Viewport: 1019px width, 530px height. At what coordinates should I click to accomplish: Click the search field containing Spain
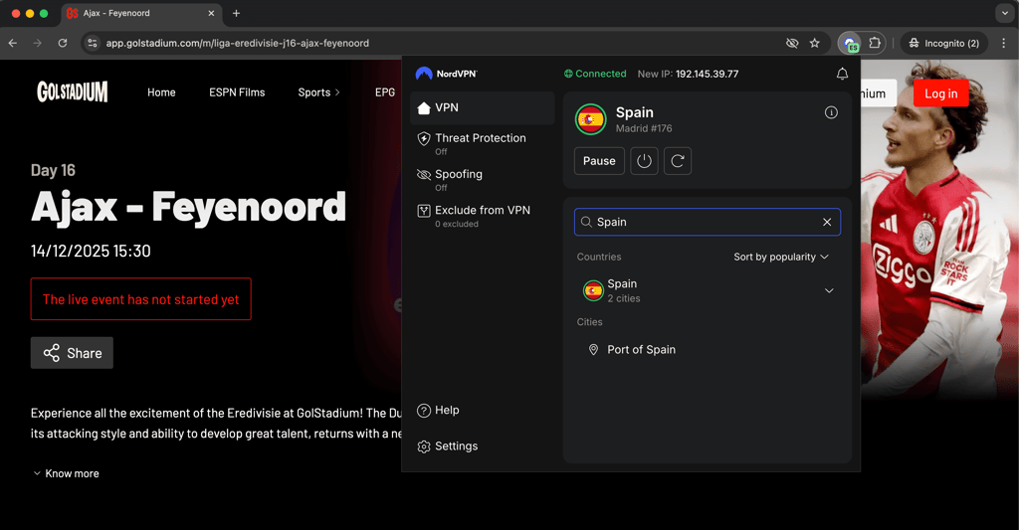coord(708,222)
